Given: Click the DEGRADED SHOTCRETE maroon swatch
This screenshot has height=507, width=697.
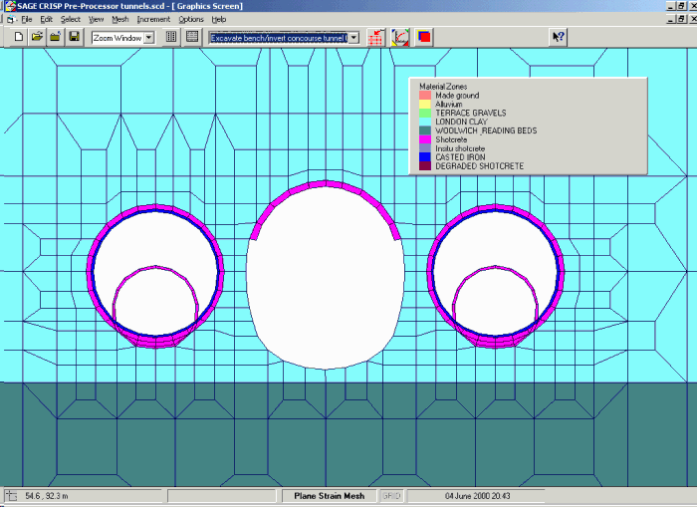Looking at the screenshot, I should pyautogui.click(x=425, y=166).
